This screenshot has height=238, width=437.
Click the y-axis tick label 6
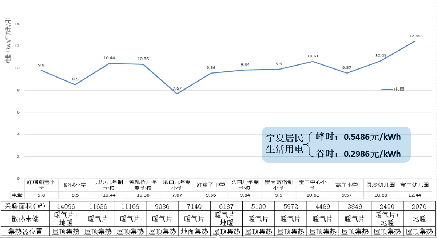coord(18,112)
